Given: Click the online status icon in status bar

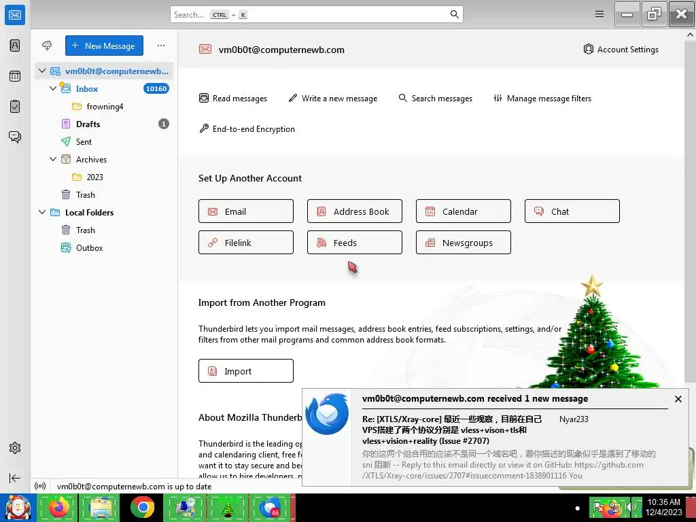Looking at the screenshot, I should (40, 486).
